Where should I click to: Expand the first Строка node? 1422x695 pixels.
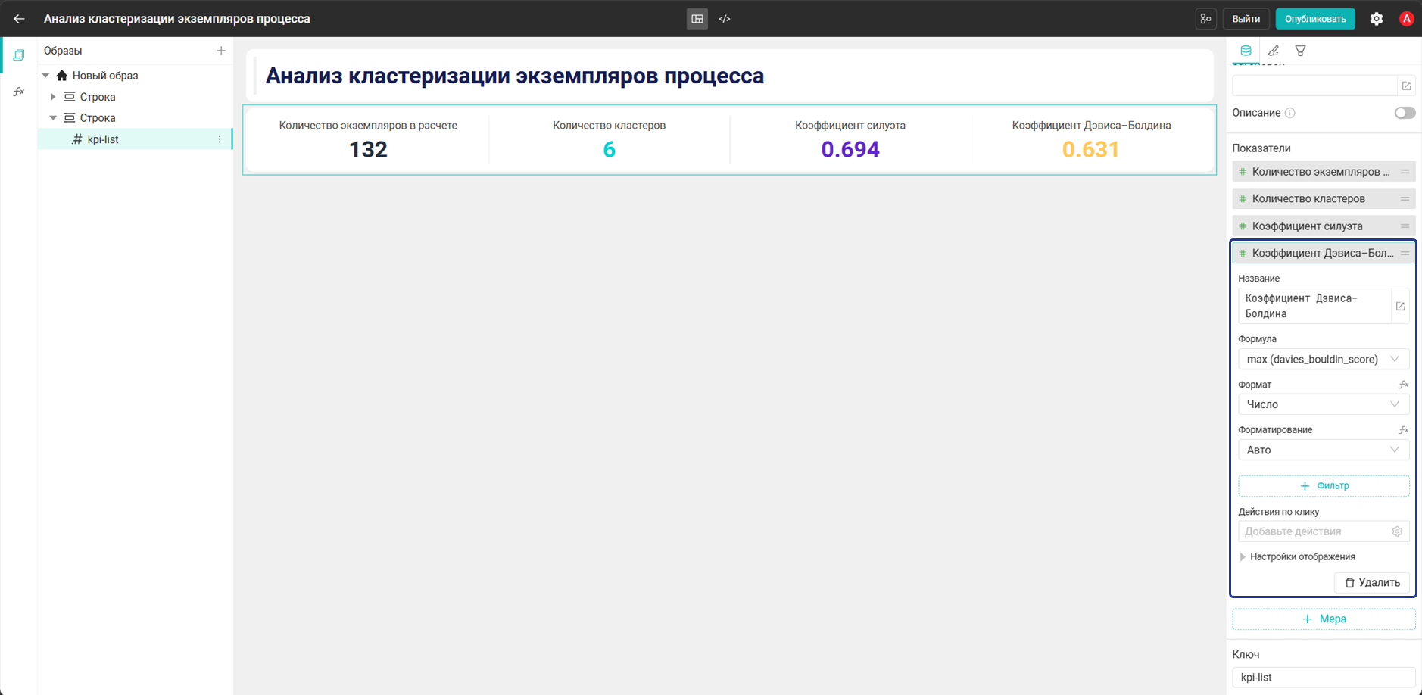pos(53,97)
